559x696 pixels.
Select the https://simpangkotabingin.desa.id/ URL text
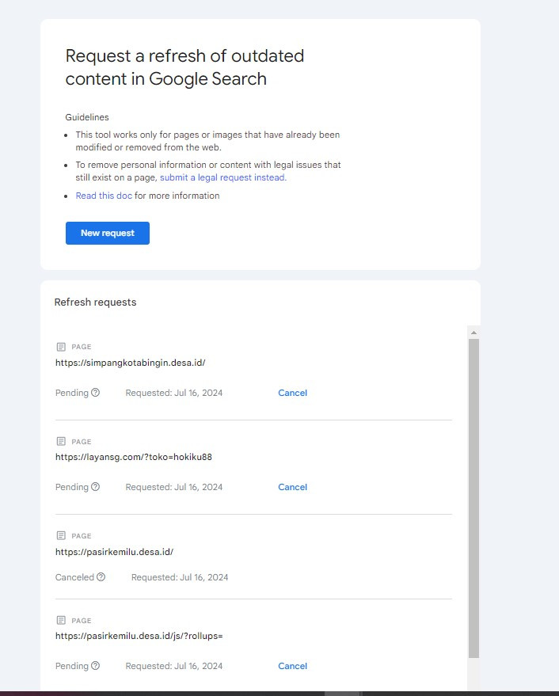click(131, 363)
